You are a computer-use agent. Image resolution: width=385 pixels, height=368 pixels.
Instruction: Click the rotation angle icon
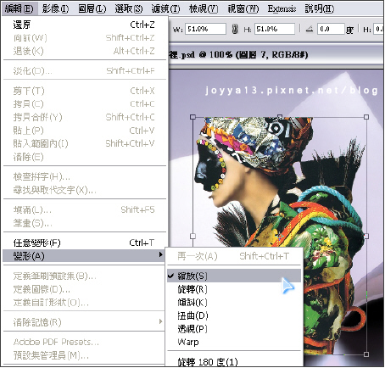[x=310, y=29]
